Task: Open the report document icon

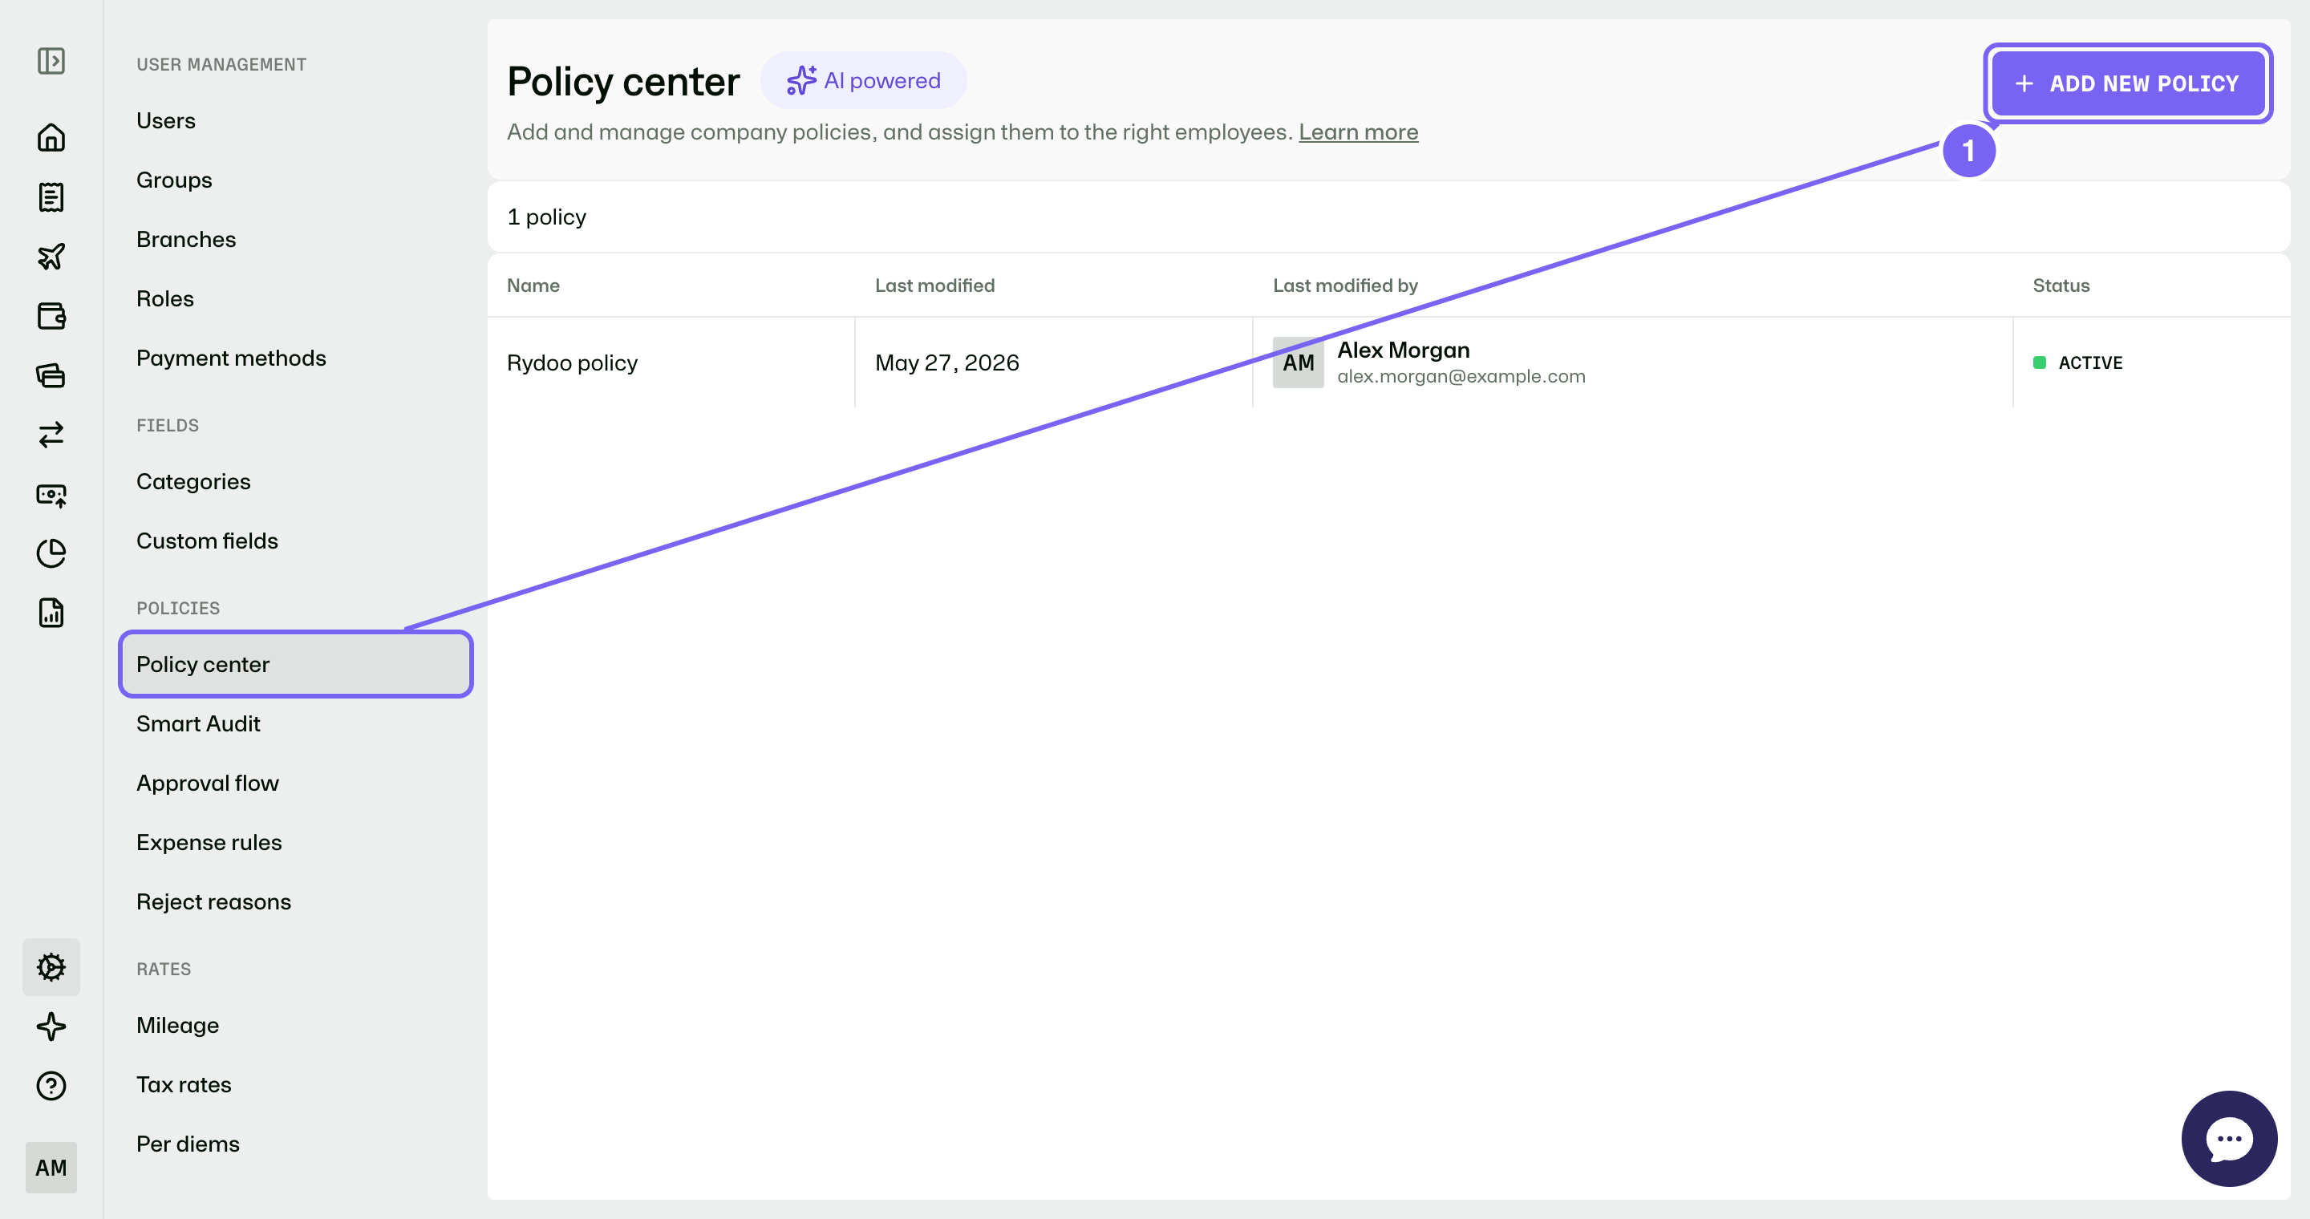Action: [51, 613]
